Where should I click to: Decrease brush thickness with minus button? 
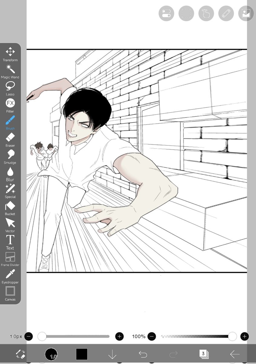(28, 336)
